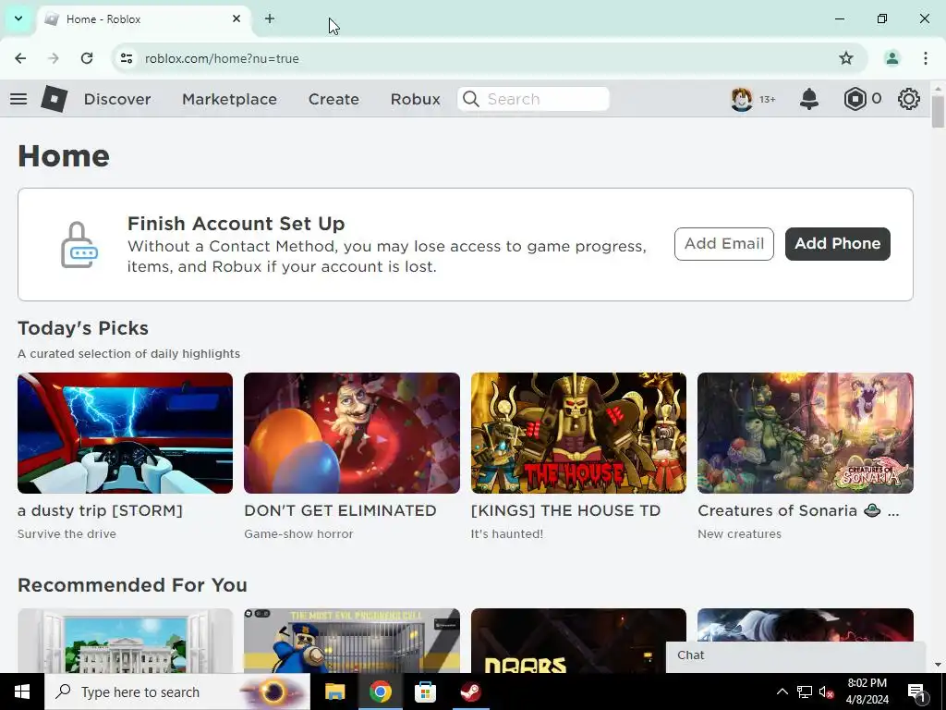Viewport: 946px width, 710px height.
Task: Click the 13+ age label
Action: pyautogui.click(x=768, y=99)
